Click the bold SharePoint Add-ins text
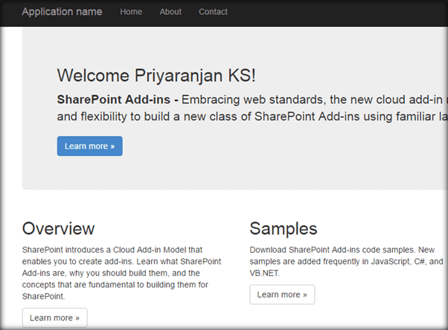The height and width of the screenshot is (330, 448). (117, 99)
